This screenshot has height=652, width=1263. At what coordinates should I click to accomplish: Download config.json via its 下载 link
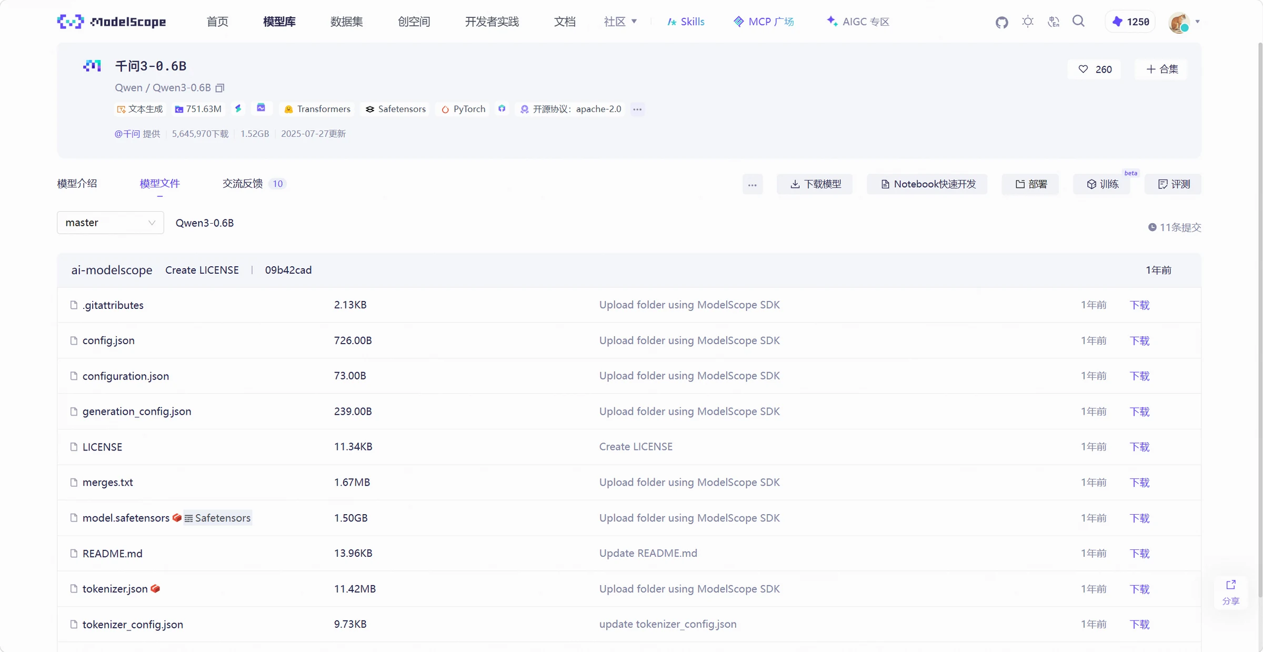1139,341
